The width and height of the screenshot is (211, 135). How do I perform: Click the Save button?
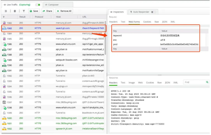click(34, 11)
